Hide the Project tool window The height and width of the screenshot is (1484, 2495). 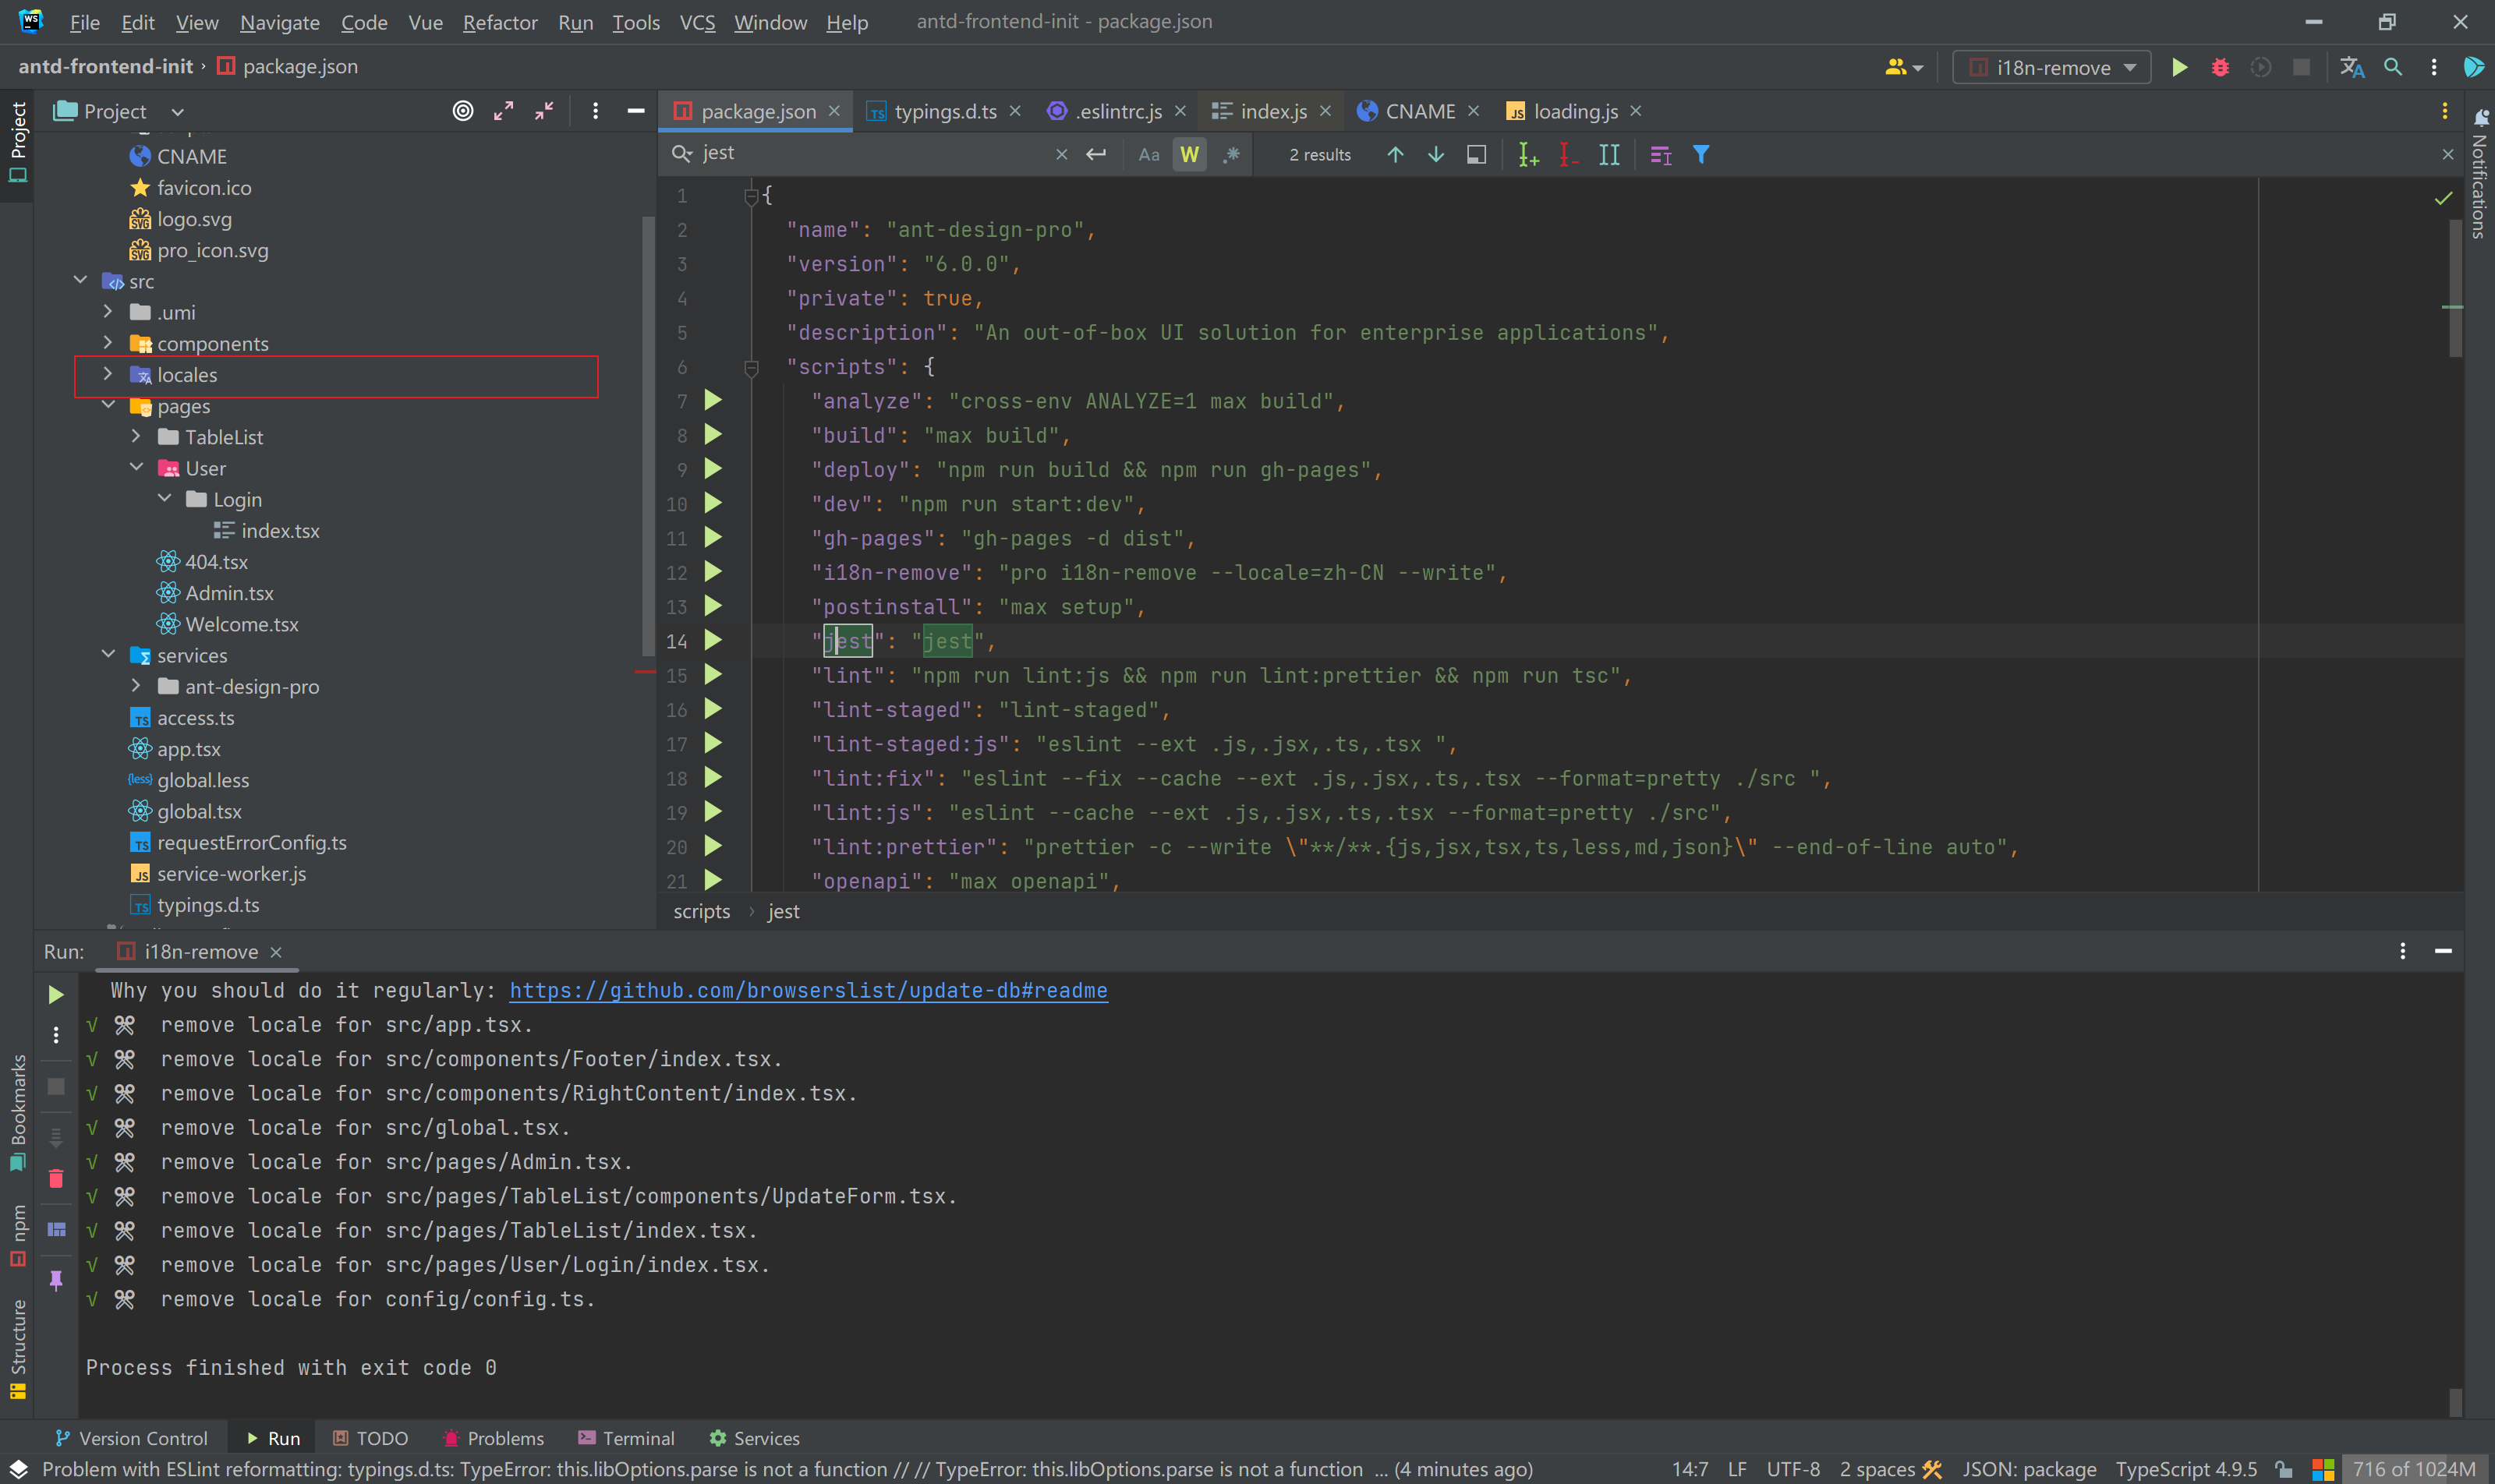(635, 111)
